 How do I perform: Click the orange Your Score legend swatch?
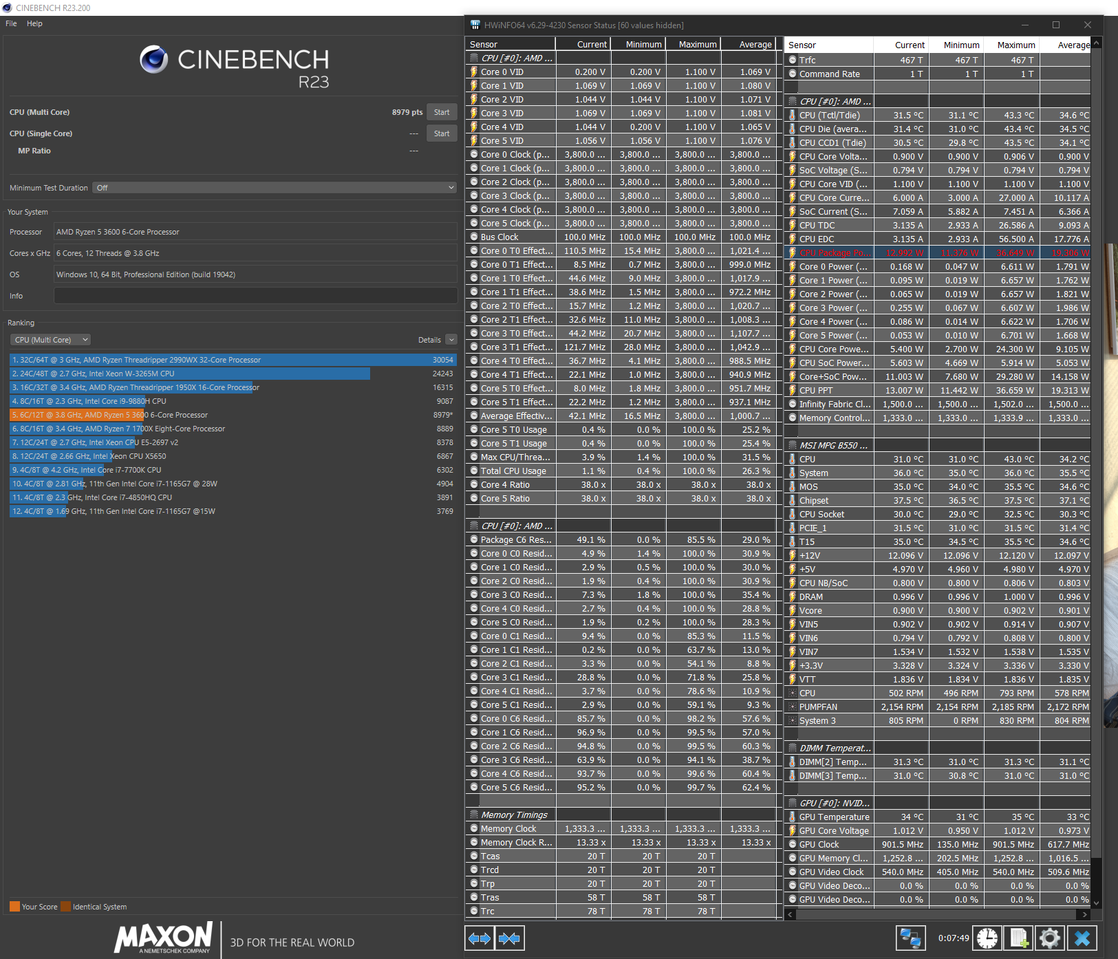(14, 906)
